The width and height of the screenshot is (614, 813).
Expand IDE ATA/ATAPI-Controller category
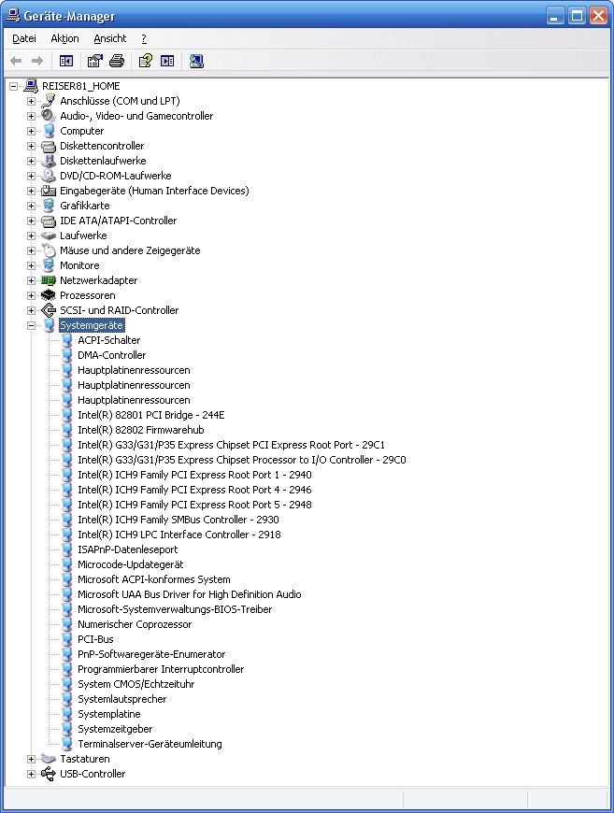point(31,221)
